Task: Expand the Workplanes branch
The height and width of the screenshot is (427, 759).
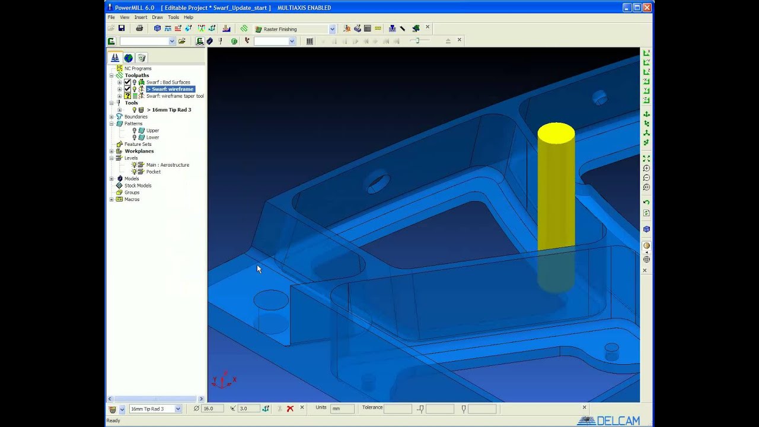Action: 111,151
